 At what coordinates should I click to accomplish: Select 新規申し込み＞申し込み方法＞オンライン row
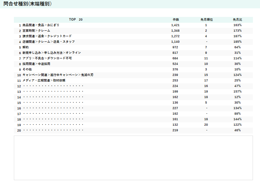pos(52,53)
